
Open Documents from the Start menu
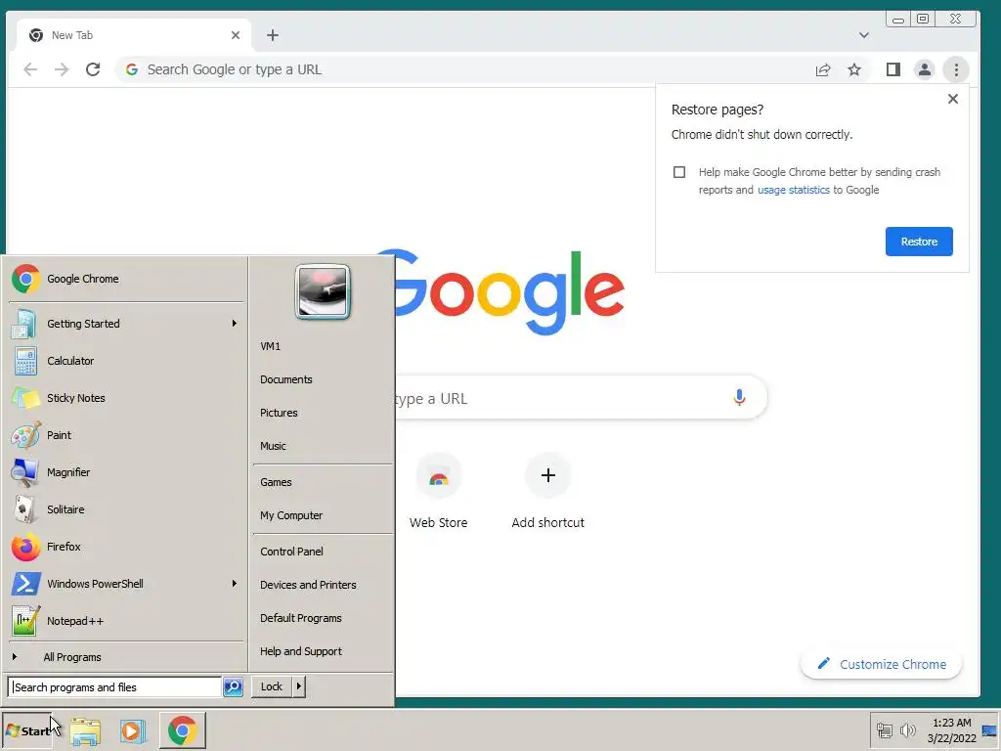[x=323, y=379]
